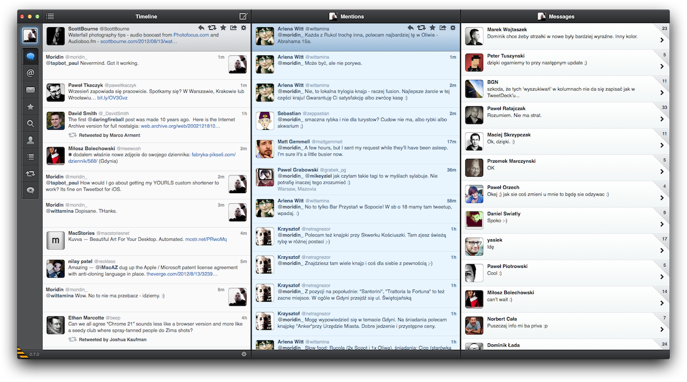Compose a new tweet
This screenshot has height=382, width=687.
pyautogui.click(x=243, y=17)
